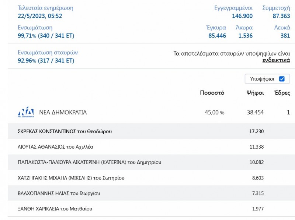The height and width of the screenshot is (220, 295).
Task: Click the Ενσωμάτωση σταυρών 92,96% statistic
Action: click(46, 61)
